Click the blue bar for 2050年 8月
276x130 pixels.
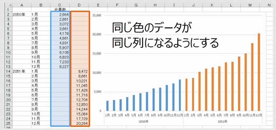[153, 100]
